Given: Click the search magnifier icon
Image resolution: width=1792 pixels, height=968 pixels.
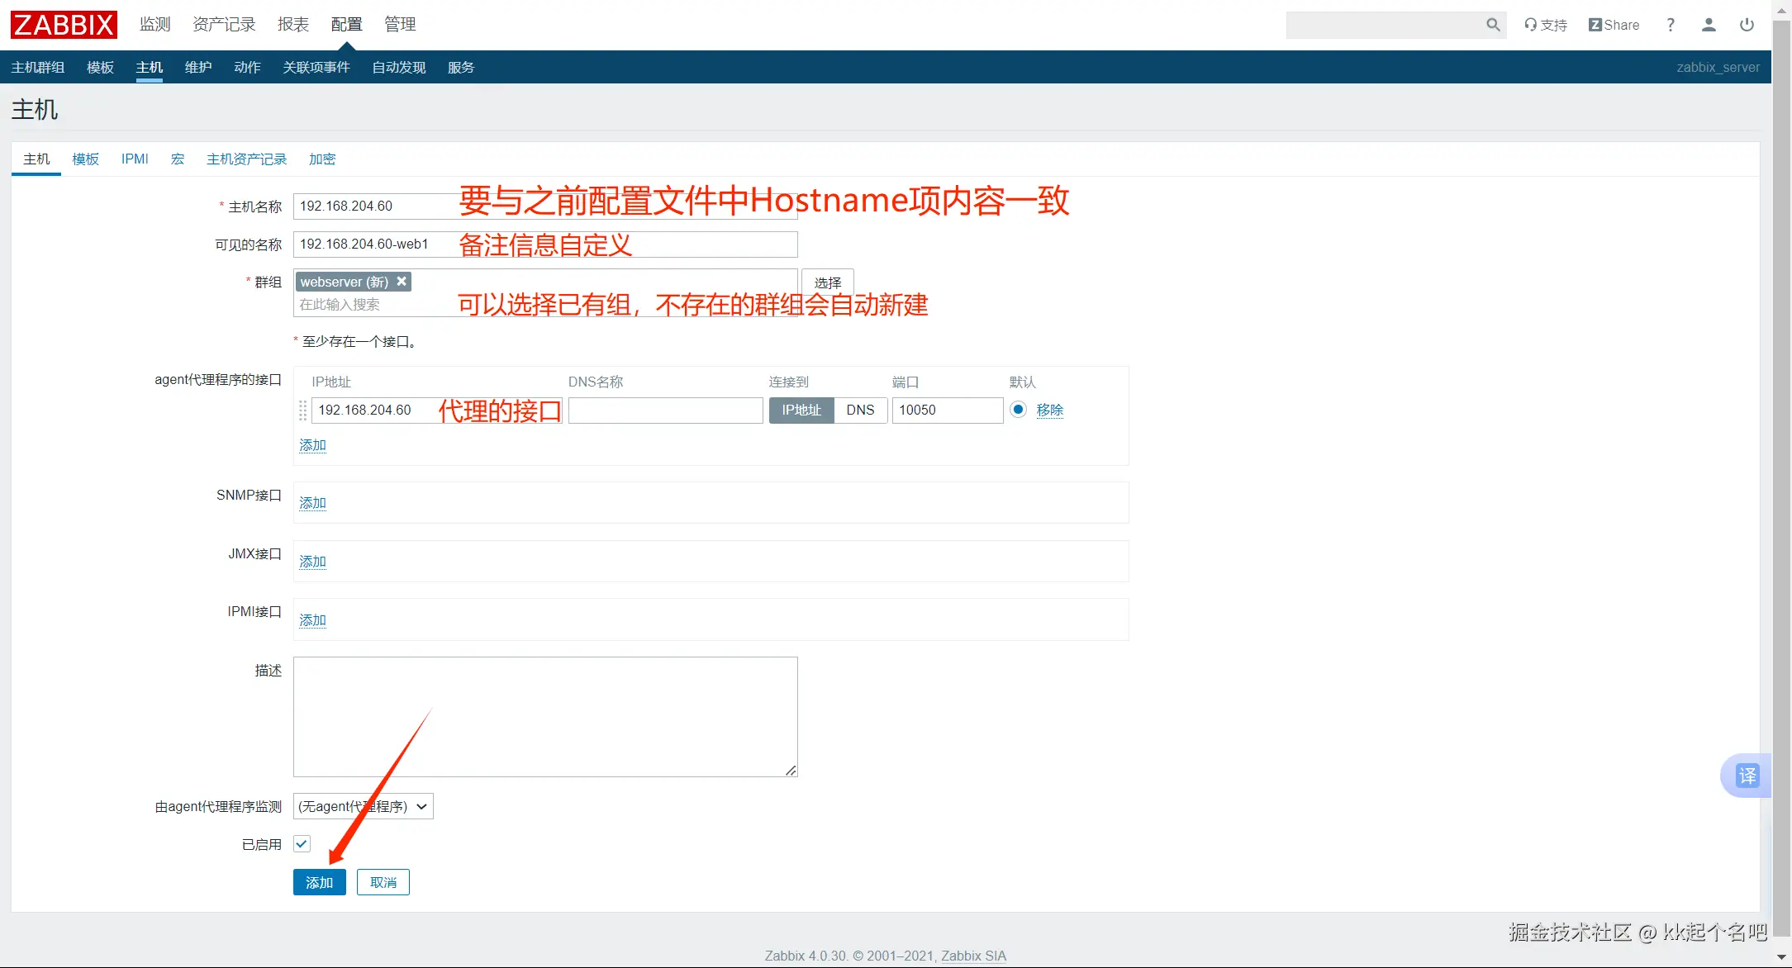Looking at the screenshot, I should click(1492, 25).
